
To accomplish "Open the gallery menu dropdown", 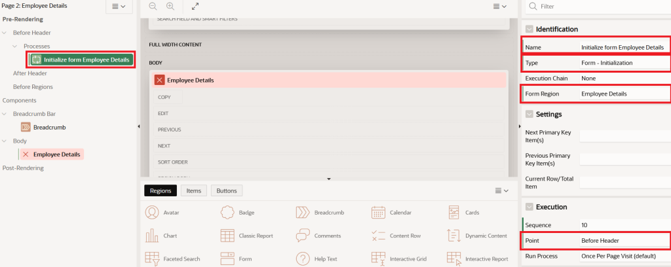I will pyautogui.click(x=501, y=190).
